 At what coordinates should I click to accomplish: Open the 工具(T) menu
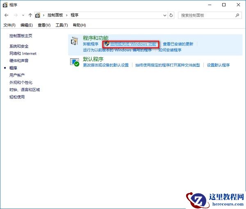[61, 25]
